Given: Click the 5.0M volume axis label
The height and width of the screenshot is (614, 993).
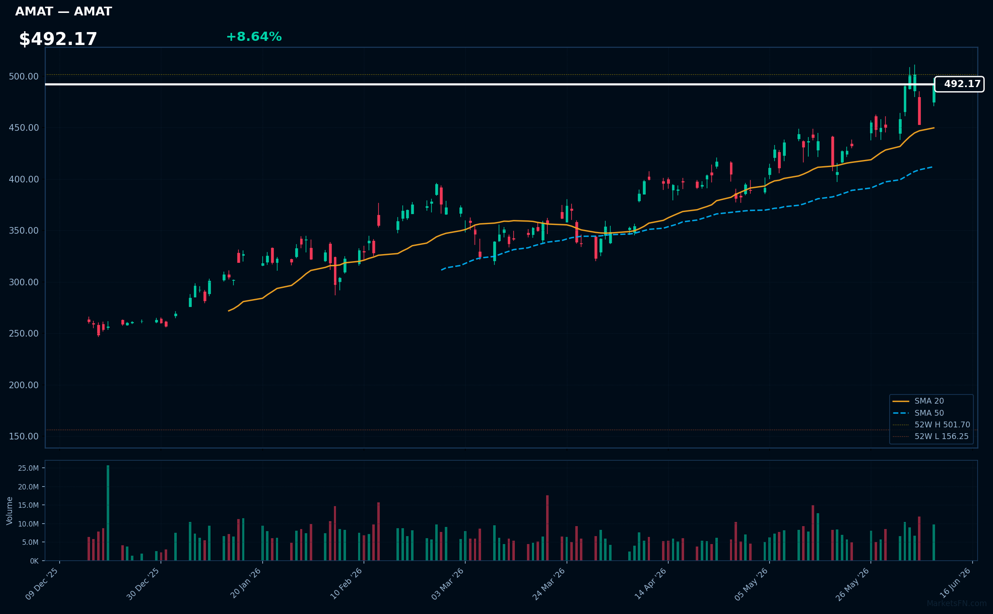Looking at the screenshot, I should coord(30,542).
